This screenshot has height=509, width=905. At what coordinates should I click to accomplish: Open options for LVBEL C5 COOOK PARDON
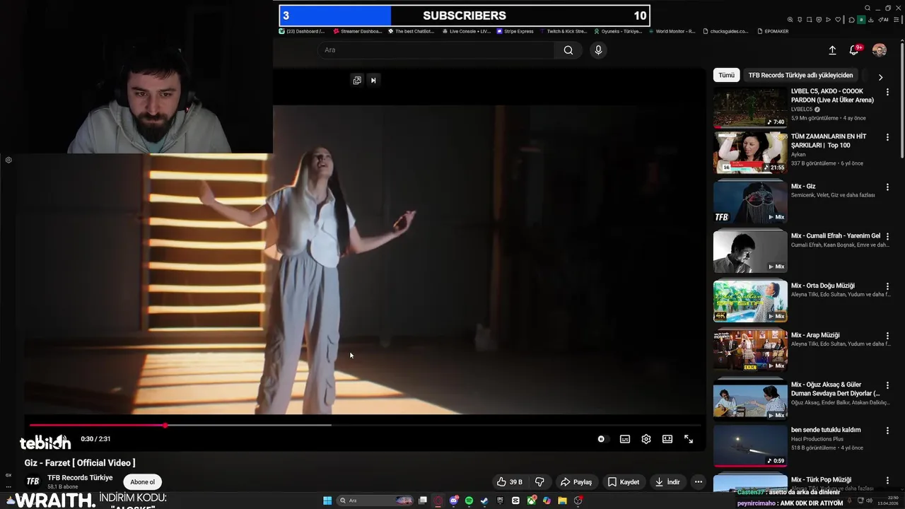coord(887,92)
